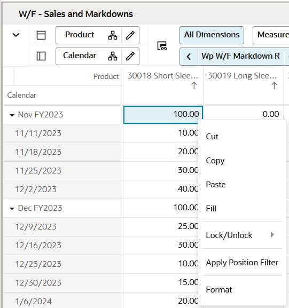Click sort arrow under 30018 Short Sleeve
Screen dimensions: 289x308
pos(194,85)
